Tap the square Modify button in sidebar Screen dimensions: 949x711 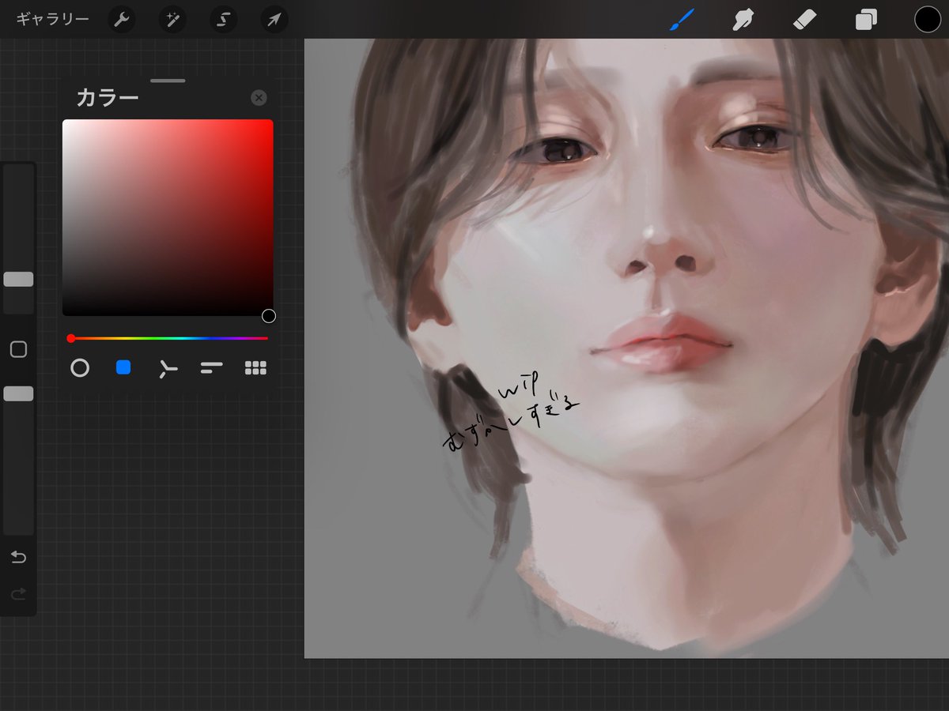[x=18, y=349]
